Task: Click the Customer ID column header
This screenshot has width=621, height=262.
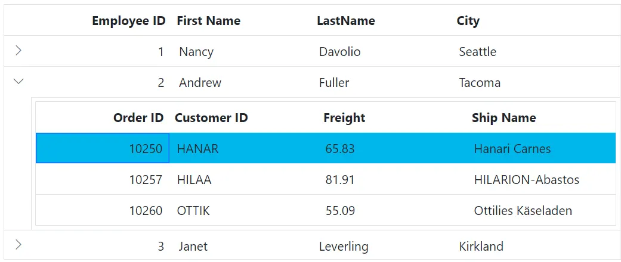Action: [211, 118]
